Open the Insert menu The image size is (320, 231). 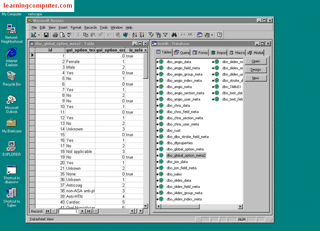(63, 28)
